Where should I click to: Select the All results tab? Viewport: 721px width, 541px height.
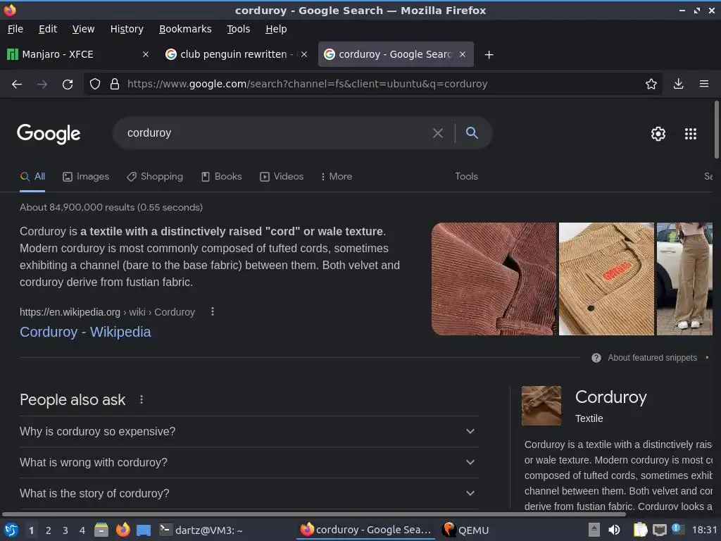(x=32, y=177)
